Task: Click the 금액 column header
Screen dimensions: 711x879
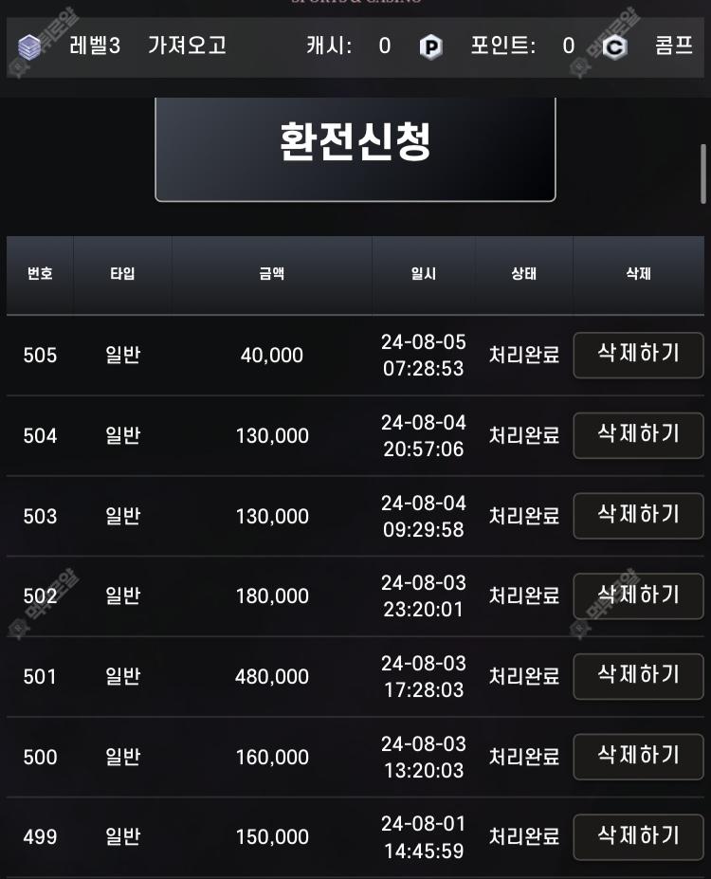Action: click(272, 274)
